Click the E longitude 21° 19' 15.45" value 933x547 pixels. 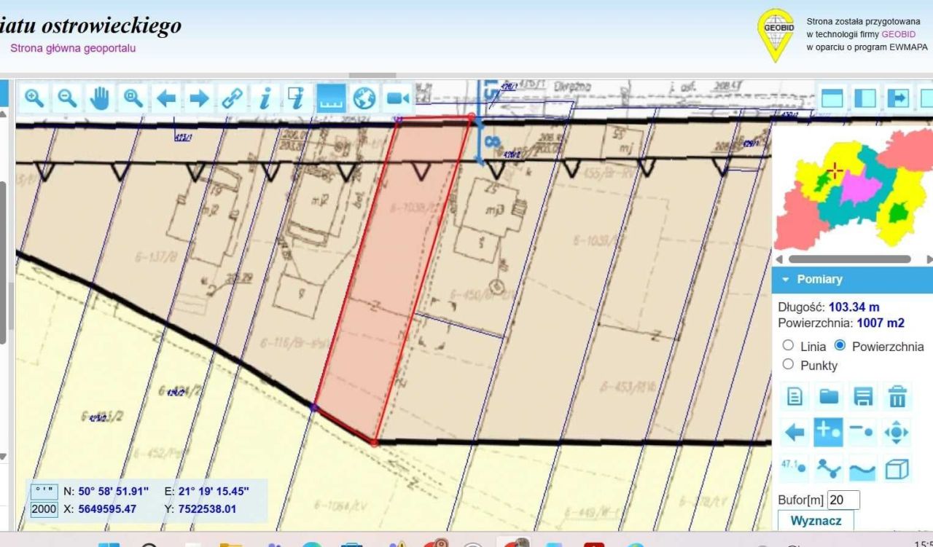214,491
